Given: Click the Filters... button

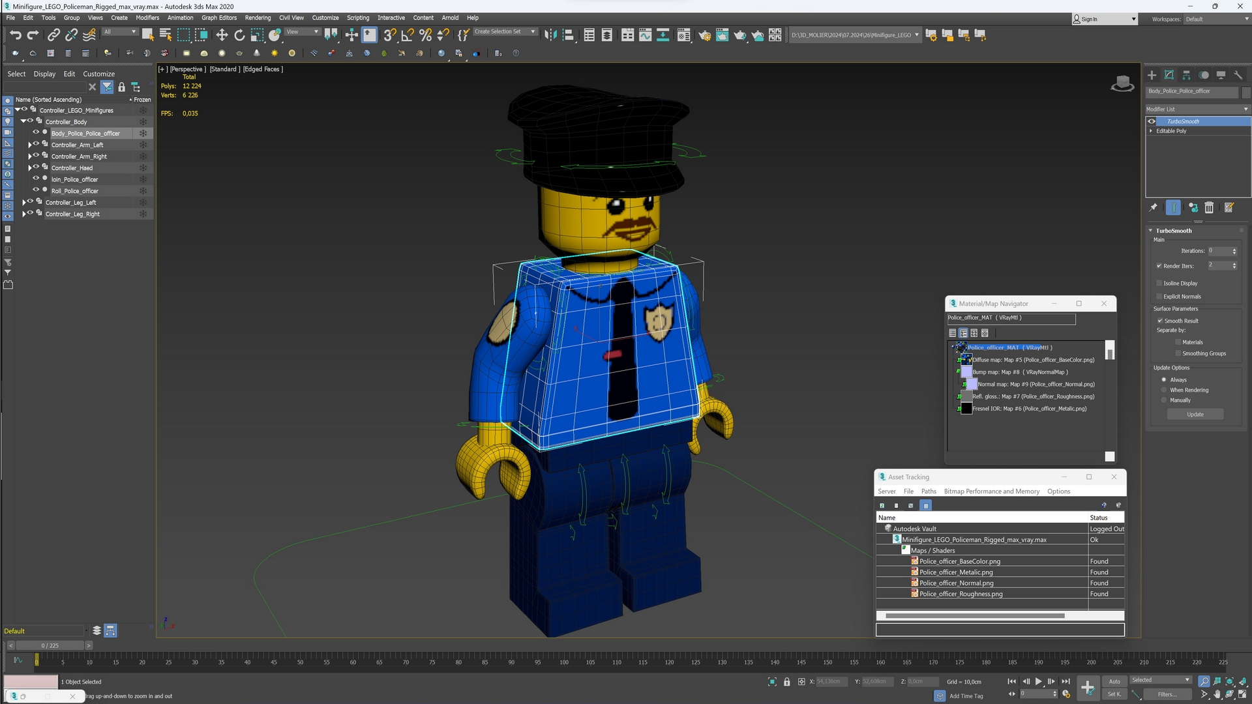Looking at the screenshot, I should 1167,694.
